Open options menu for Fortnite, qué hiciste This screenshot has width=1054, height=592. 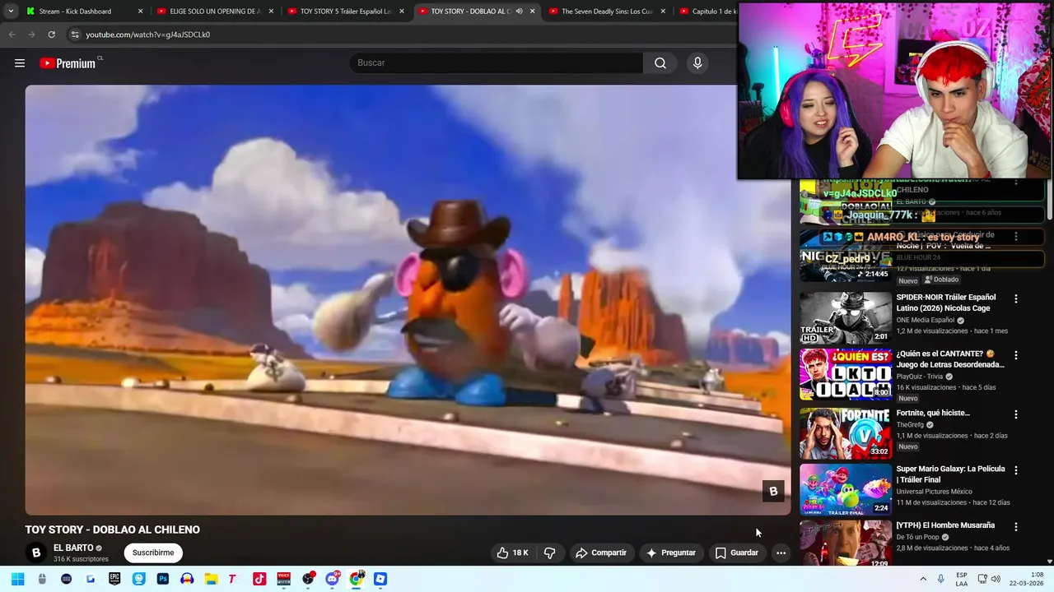[1016, 414]
